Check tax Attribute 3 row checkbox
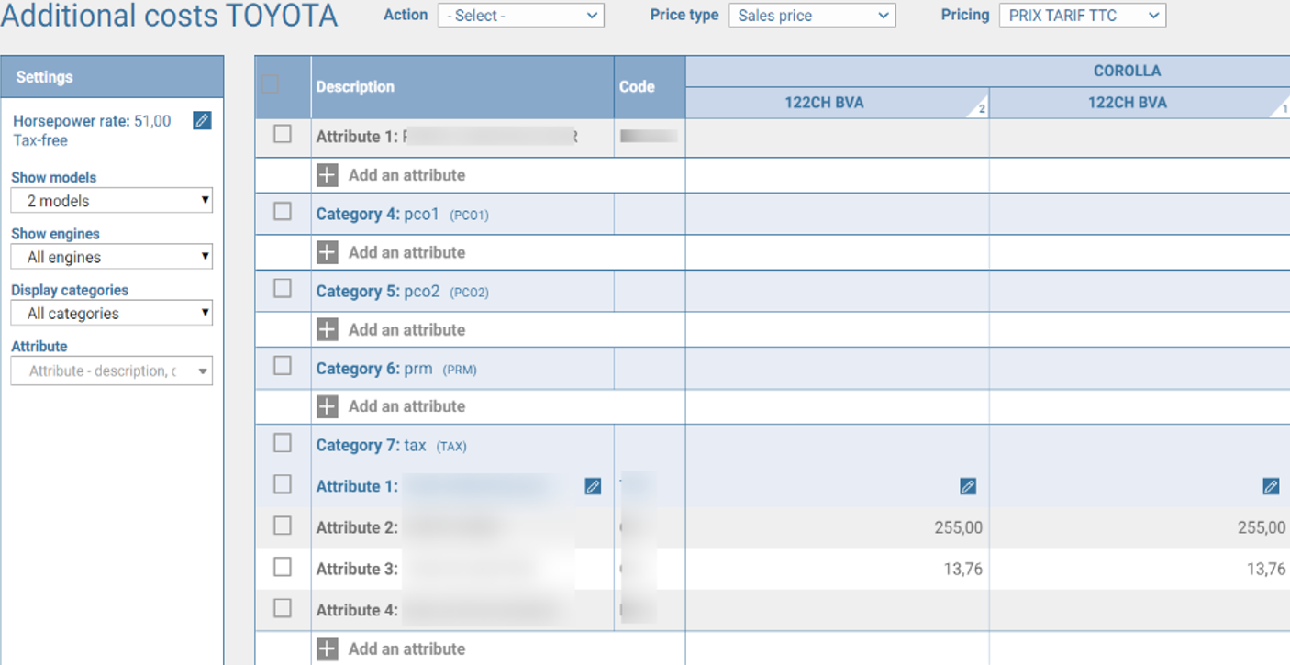The height and width of the screenshot is (665, 1290). [x=283, y=567]
